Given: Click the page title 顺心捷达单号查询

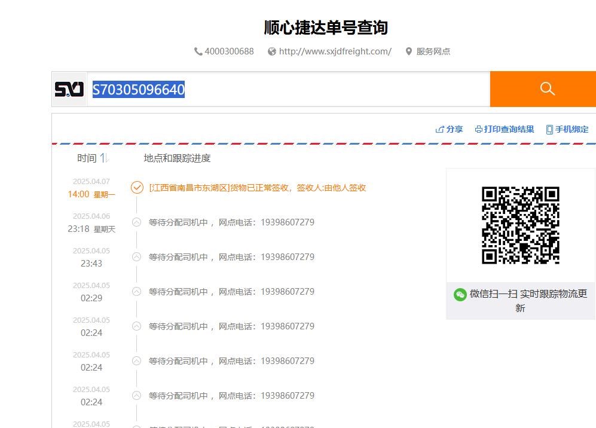Looking at the screenshot, I should 326,27.
